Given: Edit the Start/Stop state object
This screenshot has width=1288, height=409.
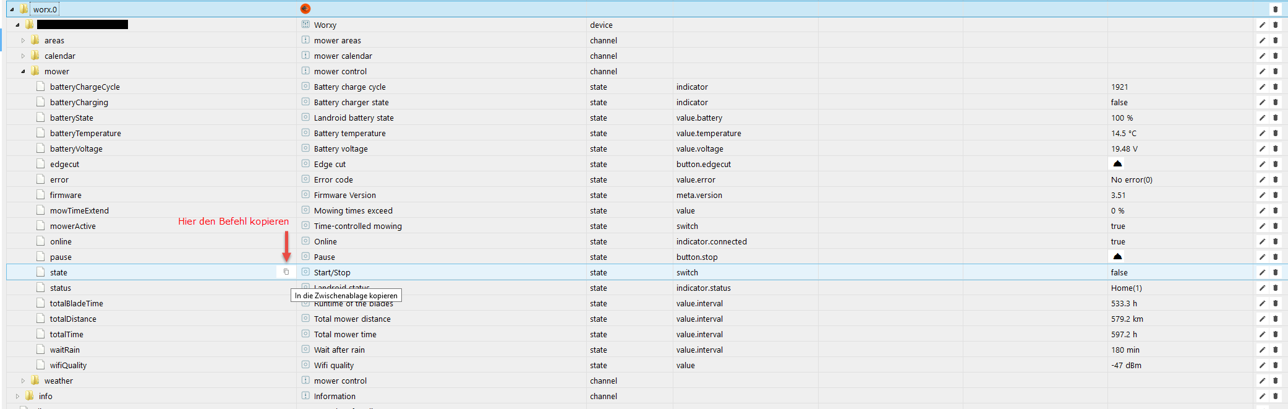Looking at the screenshot, I should (x=1262, y=272).
